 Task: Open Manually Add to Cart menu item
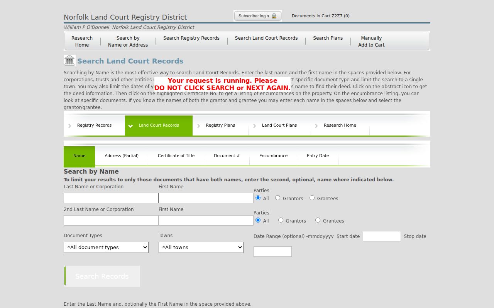pos(371,41)
